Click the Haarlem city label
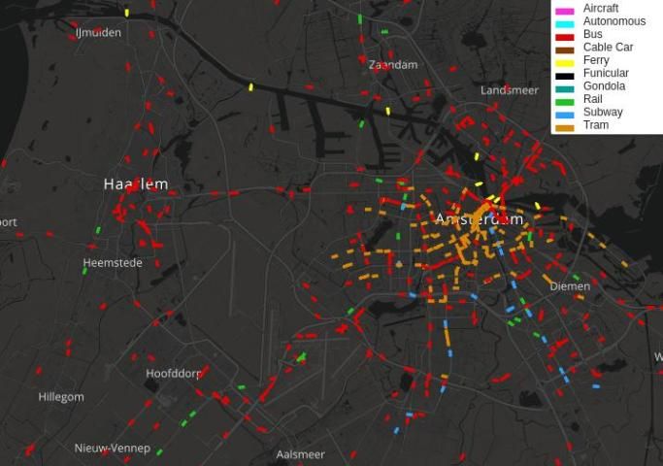This screenshot has width=663, height=466. click(136, 183)
